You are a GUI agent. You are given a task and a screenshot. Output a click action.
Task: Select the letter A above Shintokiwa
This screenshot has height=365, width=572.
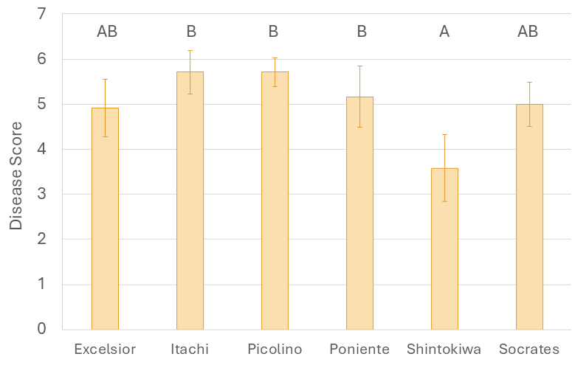coord(444,31)
